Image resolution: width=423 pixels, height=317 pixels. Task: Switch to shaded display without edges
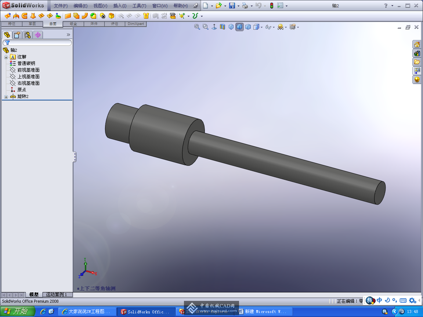(x=248, y=27)
